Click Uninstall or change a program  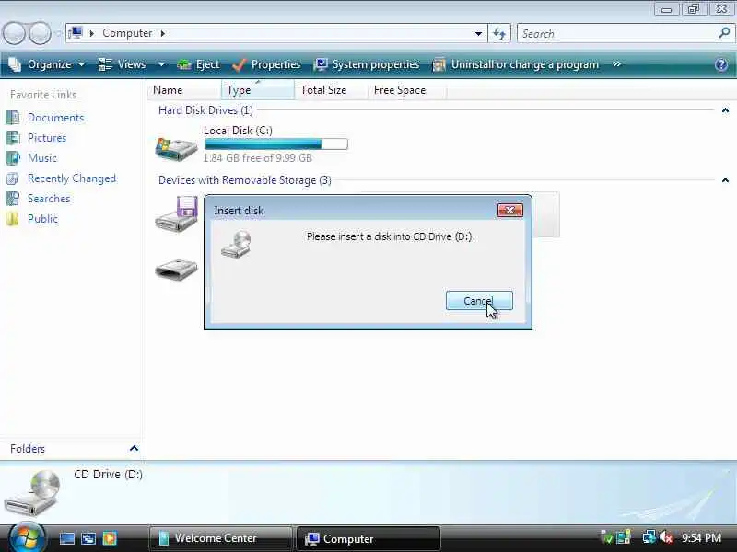516,64
